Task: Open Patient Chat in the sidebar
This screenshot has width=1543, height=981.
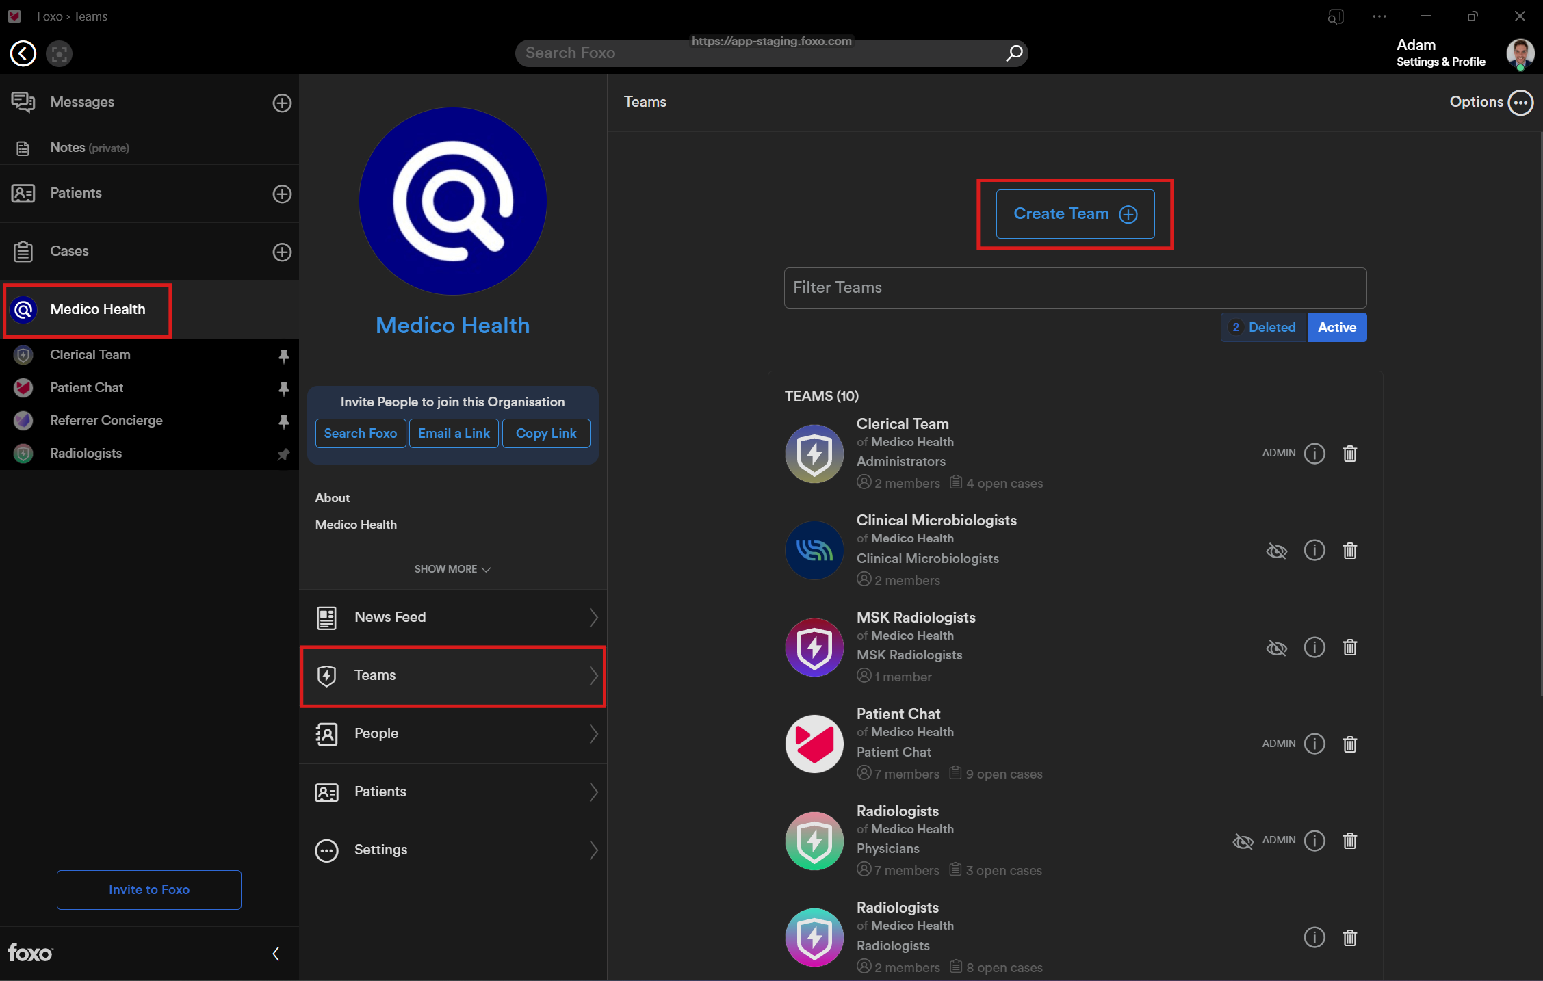Action: pos(86,388)
